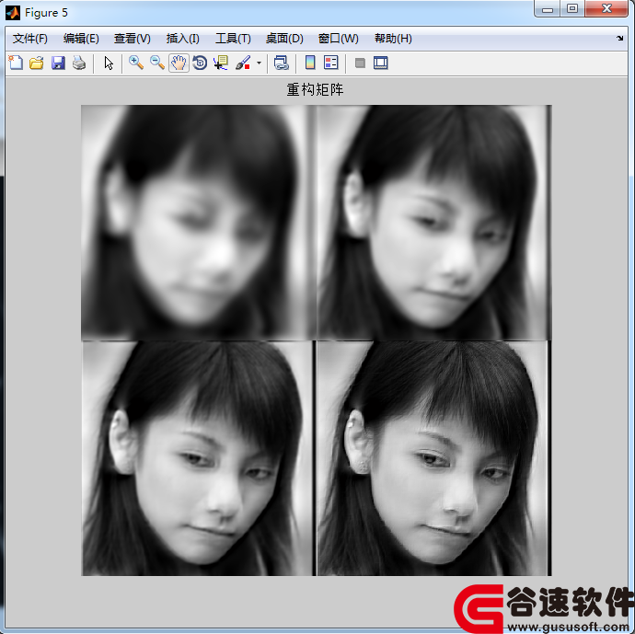Image resolution: width=635 pixels, height=634 pixels.
Task: Print the figure using the printer icon
Action: (x=79, y=63)
